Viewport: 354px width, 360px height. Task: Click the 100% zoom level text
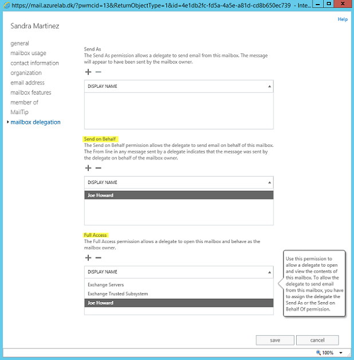tap(328, 353)
